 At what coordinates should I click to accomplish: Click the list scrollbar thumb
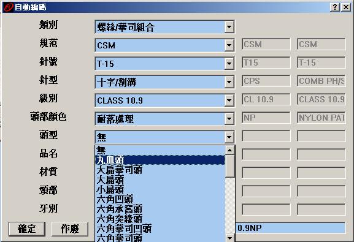click(230, 166)
